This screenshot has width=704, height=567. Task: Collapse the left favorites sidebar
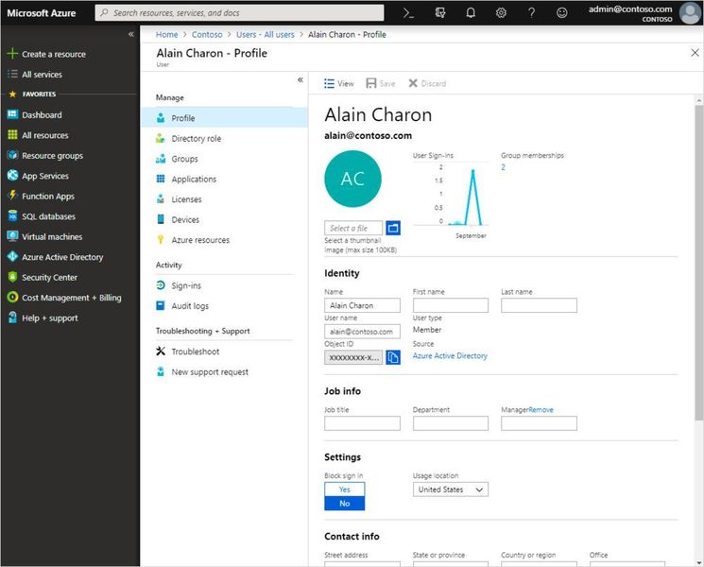130,34
